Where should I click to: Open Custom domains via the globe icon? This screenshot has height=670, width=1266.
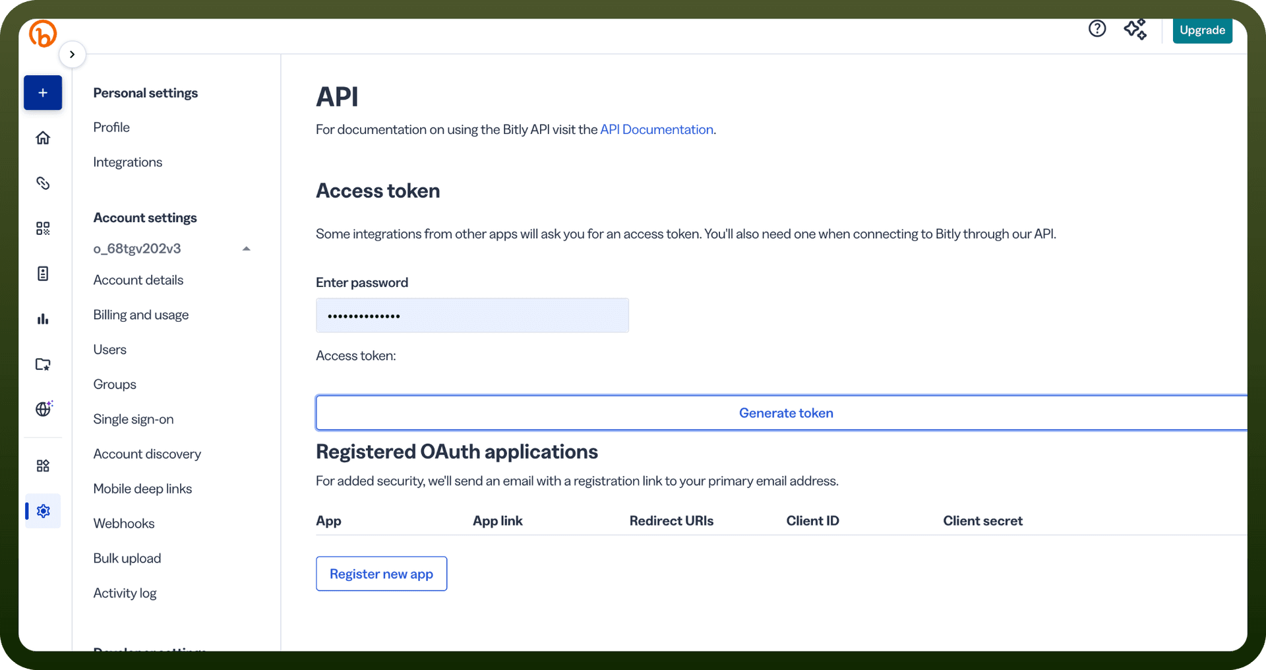click(x=44, y=409)
